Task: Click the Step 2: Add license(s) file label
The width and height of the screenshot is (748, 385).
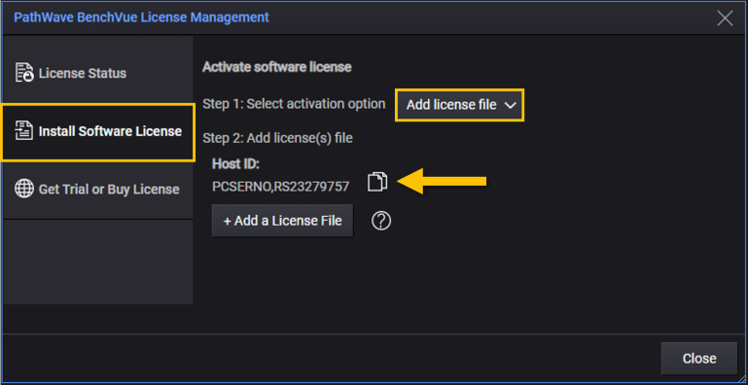Action: point(277,138)
